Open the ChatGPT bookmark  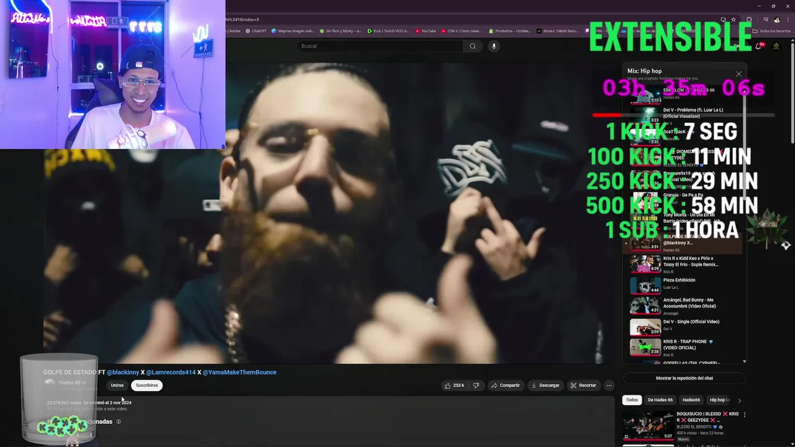pyautogui.click(x=256, y=30)
